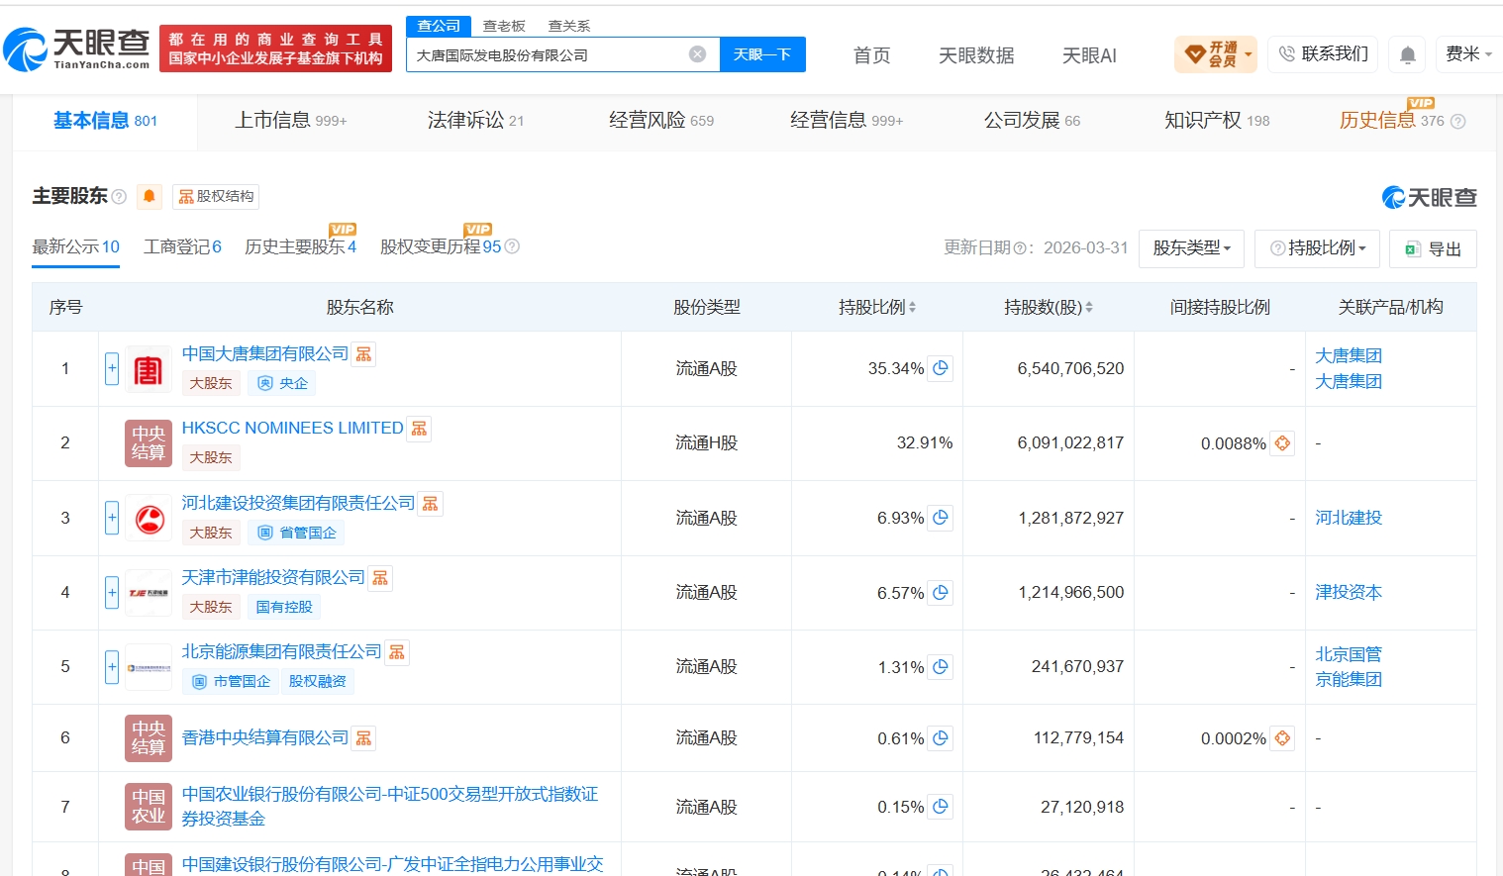Open 津投资本 related link
Viewport: 1503px width, 876px height.
1349,592
